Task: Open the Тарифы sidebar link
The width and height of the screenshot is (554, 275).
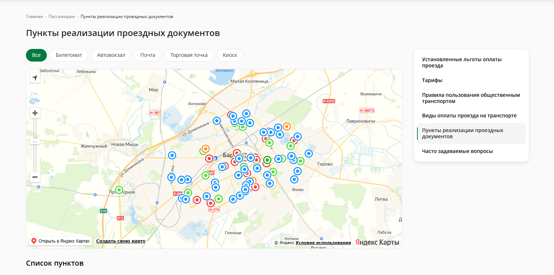Action: [x=432, y=80]
